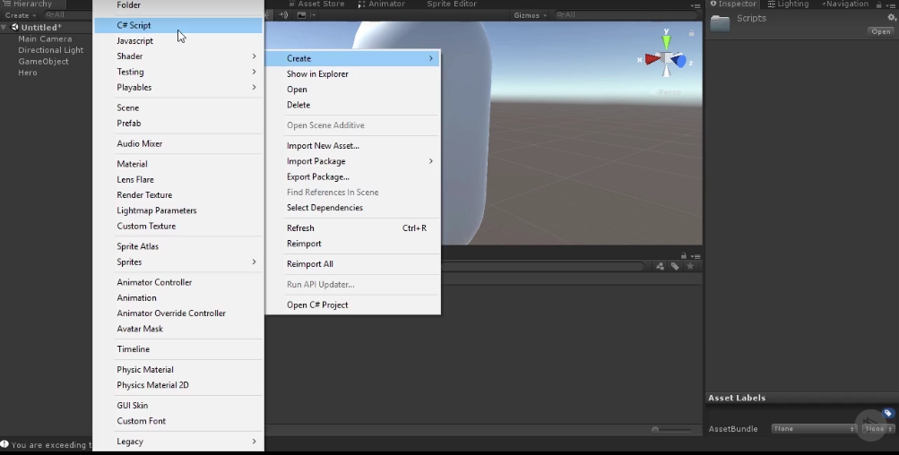Click the red X axis gizmo cone
Viewport: 899px width, 455px height.
click(x=653, y=58)
